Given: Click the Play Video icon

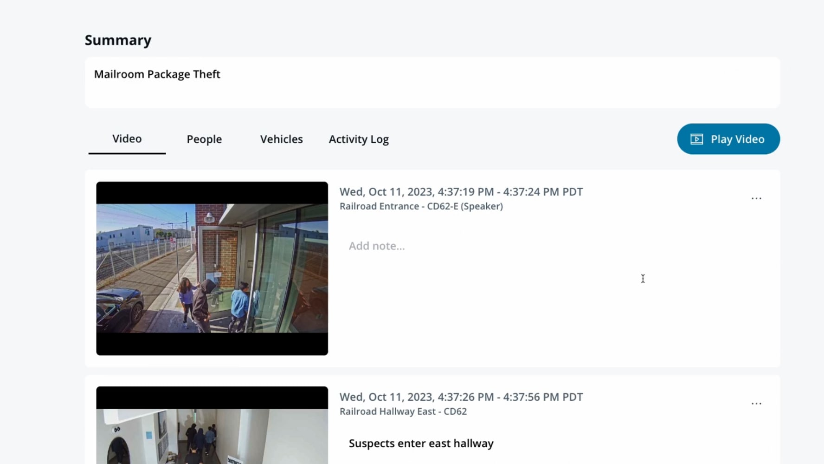Looking at the screenshot, I should [696, 139].
